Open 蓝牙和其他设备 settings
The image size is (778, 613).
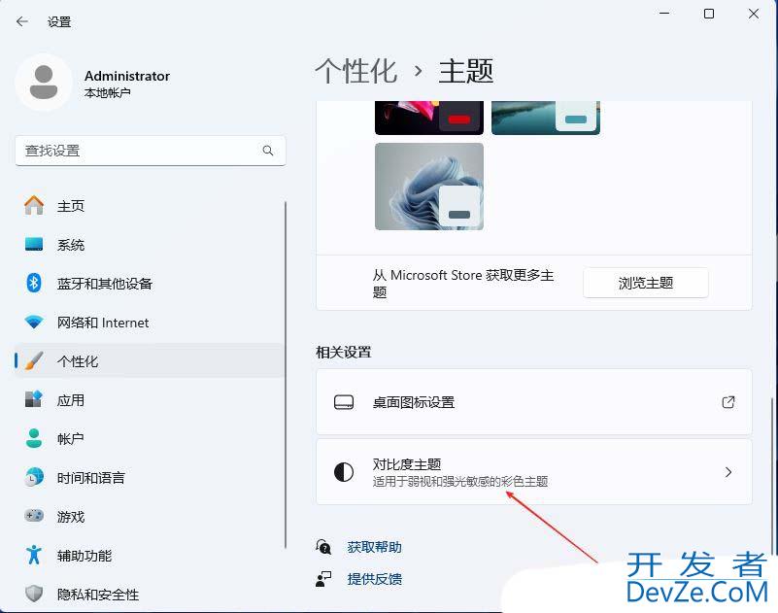tap(149, 283)
